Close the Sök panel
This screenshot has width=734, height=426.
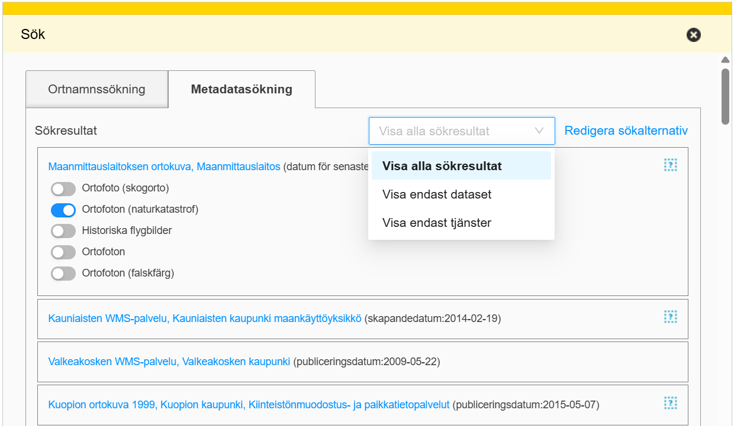(x=694, y=35)
